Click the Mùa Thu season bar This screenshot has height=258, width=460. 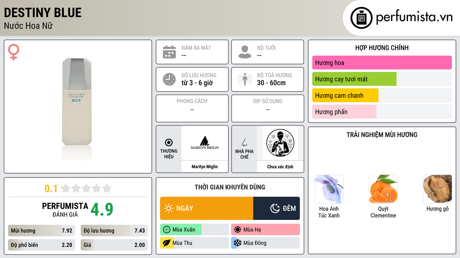(x=194, y=243)
